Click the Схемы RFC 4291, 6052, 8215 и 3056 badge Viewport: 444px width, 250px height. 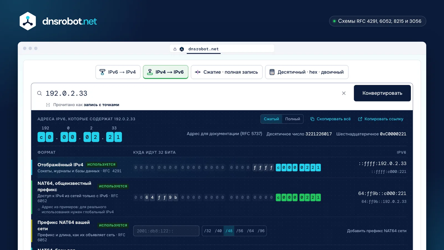click(x=377, y=21)
